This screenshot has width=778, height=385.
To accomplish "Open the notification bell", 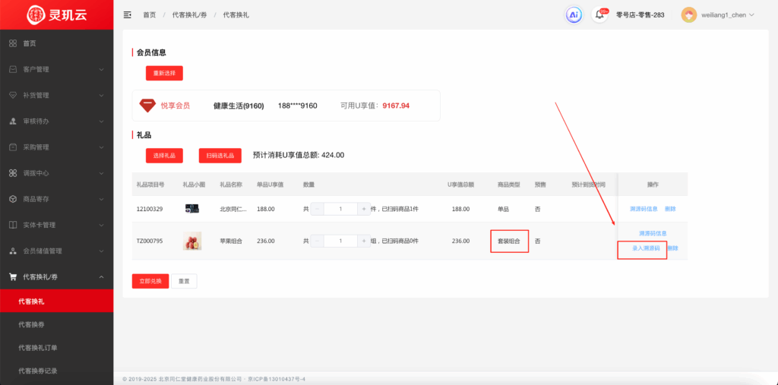I will coord(600,14).
